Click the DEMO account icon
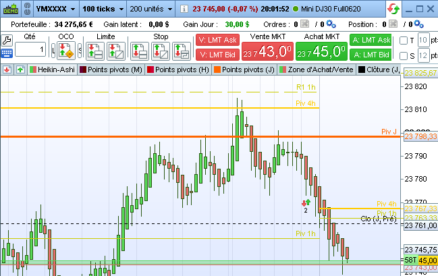 (11, 9)
